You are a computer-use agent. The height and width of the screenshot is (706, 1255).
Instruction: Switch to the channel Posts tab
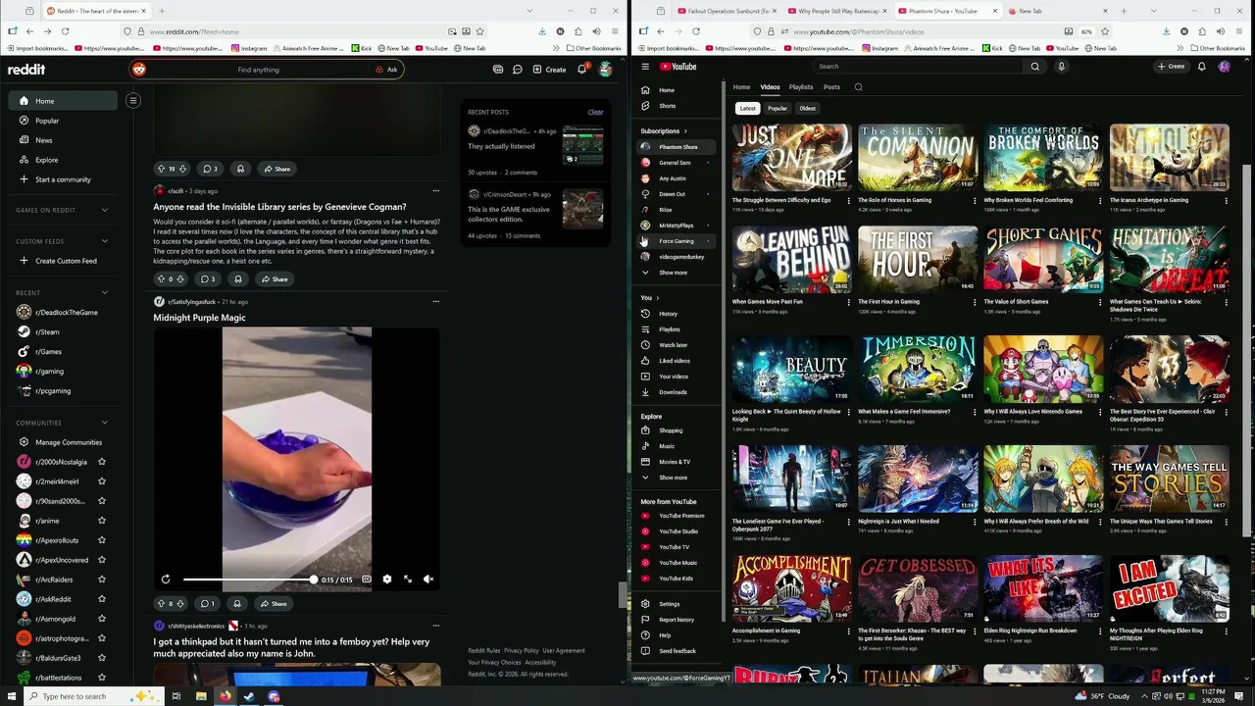831,87
